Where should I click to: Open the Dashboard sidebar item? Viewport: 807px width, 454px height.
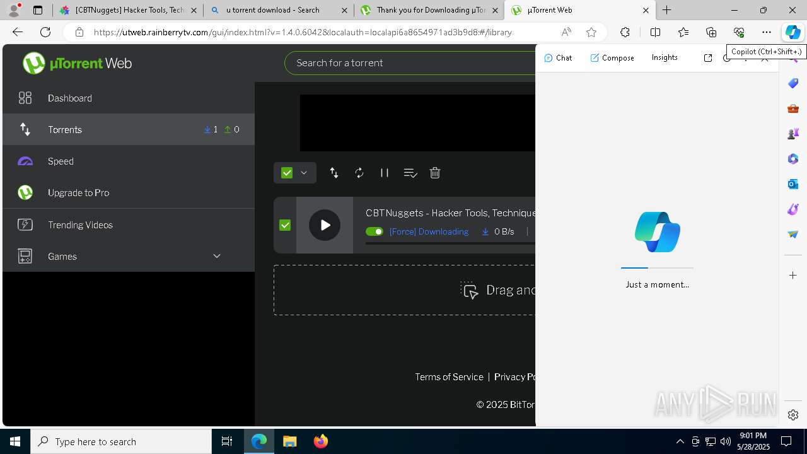coord(129,98)
